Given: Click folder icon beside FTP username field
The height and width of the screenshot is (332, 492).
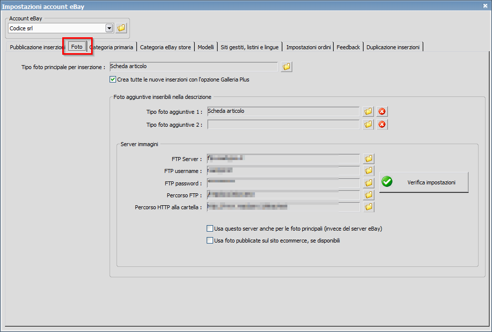Looking at the screenshot, I should [369, 170].
